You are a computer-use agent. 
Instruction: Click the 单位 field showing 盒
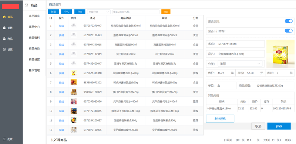(x=221, y=86)
